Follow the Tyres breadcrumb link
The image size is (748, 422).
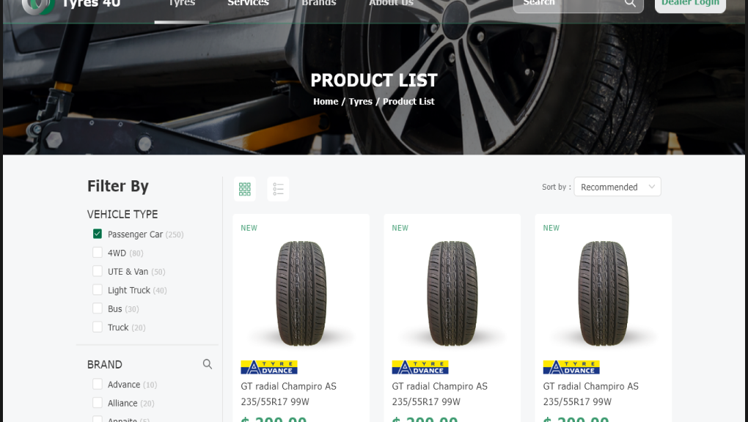360,102
